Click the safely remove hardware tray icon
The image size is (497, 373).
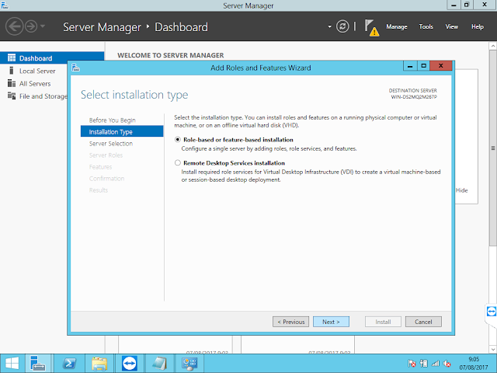(424, 363)
